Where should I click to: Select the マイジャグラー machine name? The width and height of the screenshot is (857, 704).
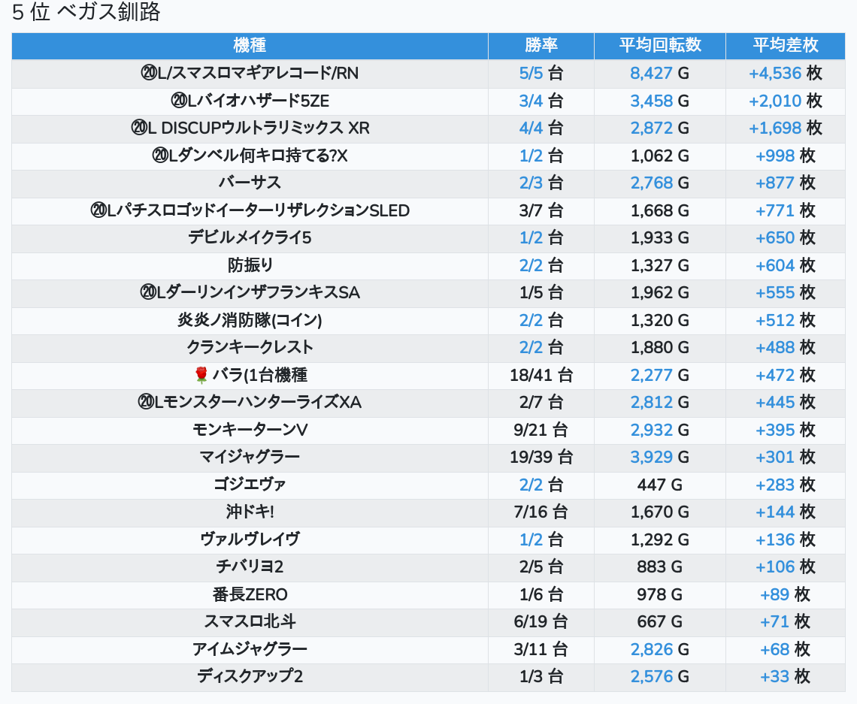point(250,457)
